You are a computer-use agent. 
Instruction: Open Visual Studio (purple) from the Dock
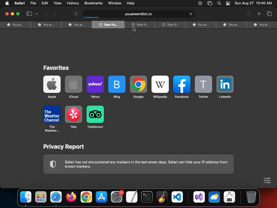tap(199, 197)
